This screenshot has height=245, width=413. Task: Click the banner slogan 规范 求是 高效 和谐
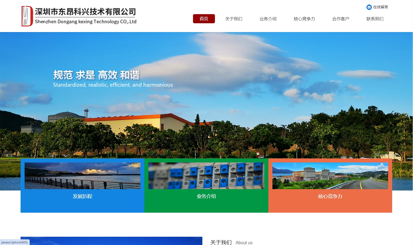coord(97,75)
